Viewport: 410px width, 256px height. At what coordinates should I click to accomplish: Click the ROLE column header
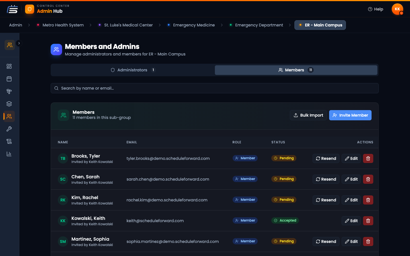pyautogui.click(x=237, y=142)
